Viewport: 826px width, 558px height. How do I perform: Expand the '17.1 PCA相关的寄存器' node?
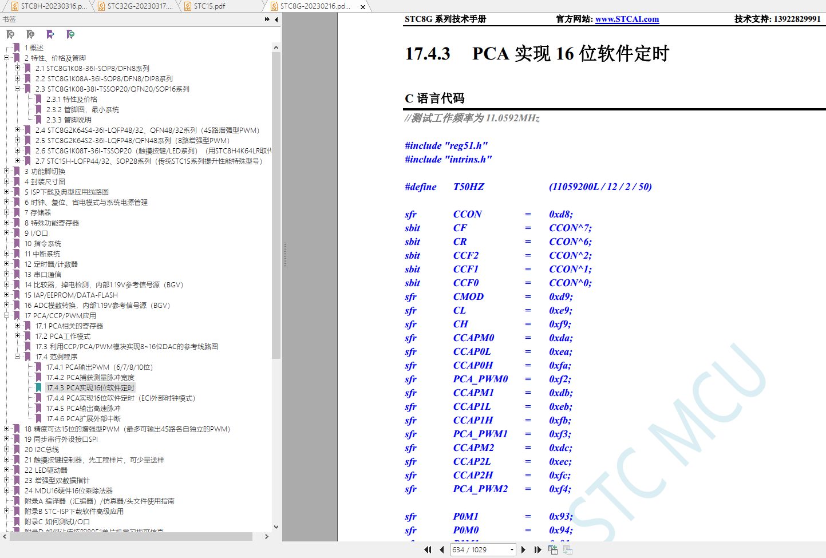(x=18, y=326)
